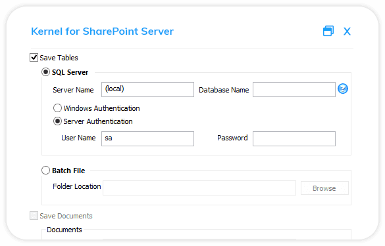
Task: Click the Password input field
Action: coord(294,139)
